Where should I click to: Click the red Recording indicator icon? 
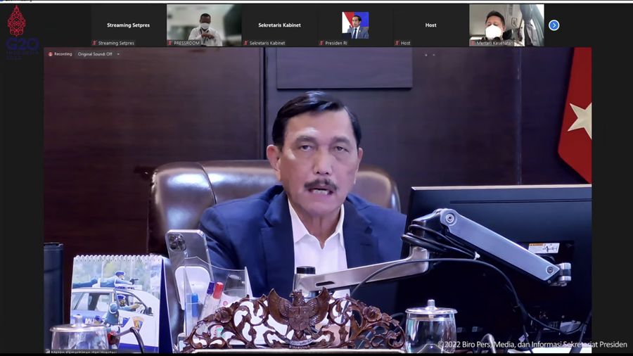51,54
